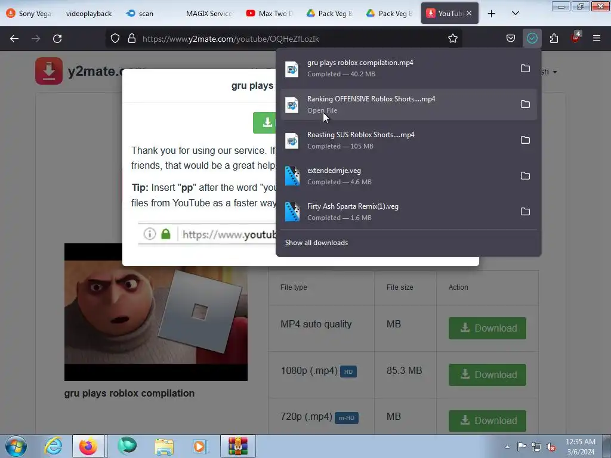Click gru plays roblox compilation.mp4 filename
This screenshot has height=458, width=611.
[360, 63]
